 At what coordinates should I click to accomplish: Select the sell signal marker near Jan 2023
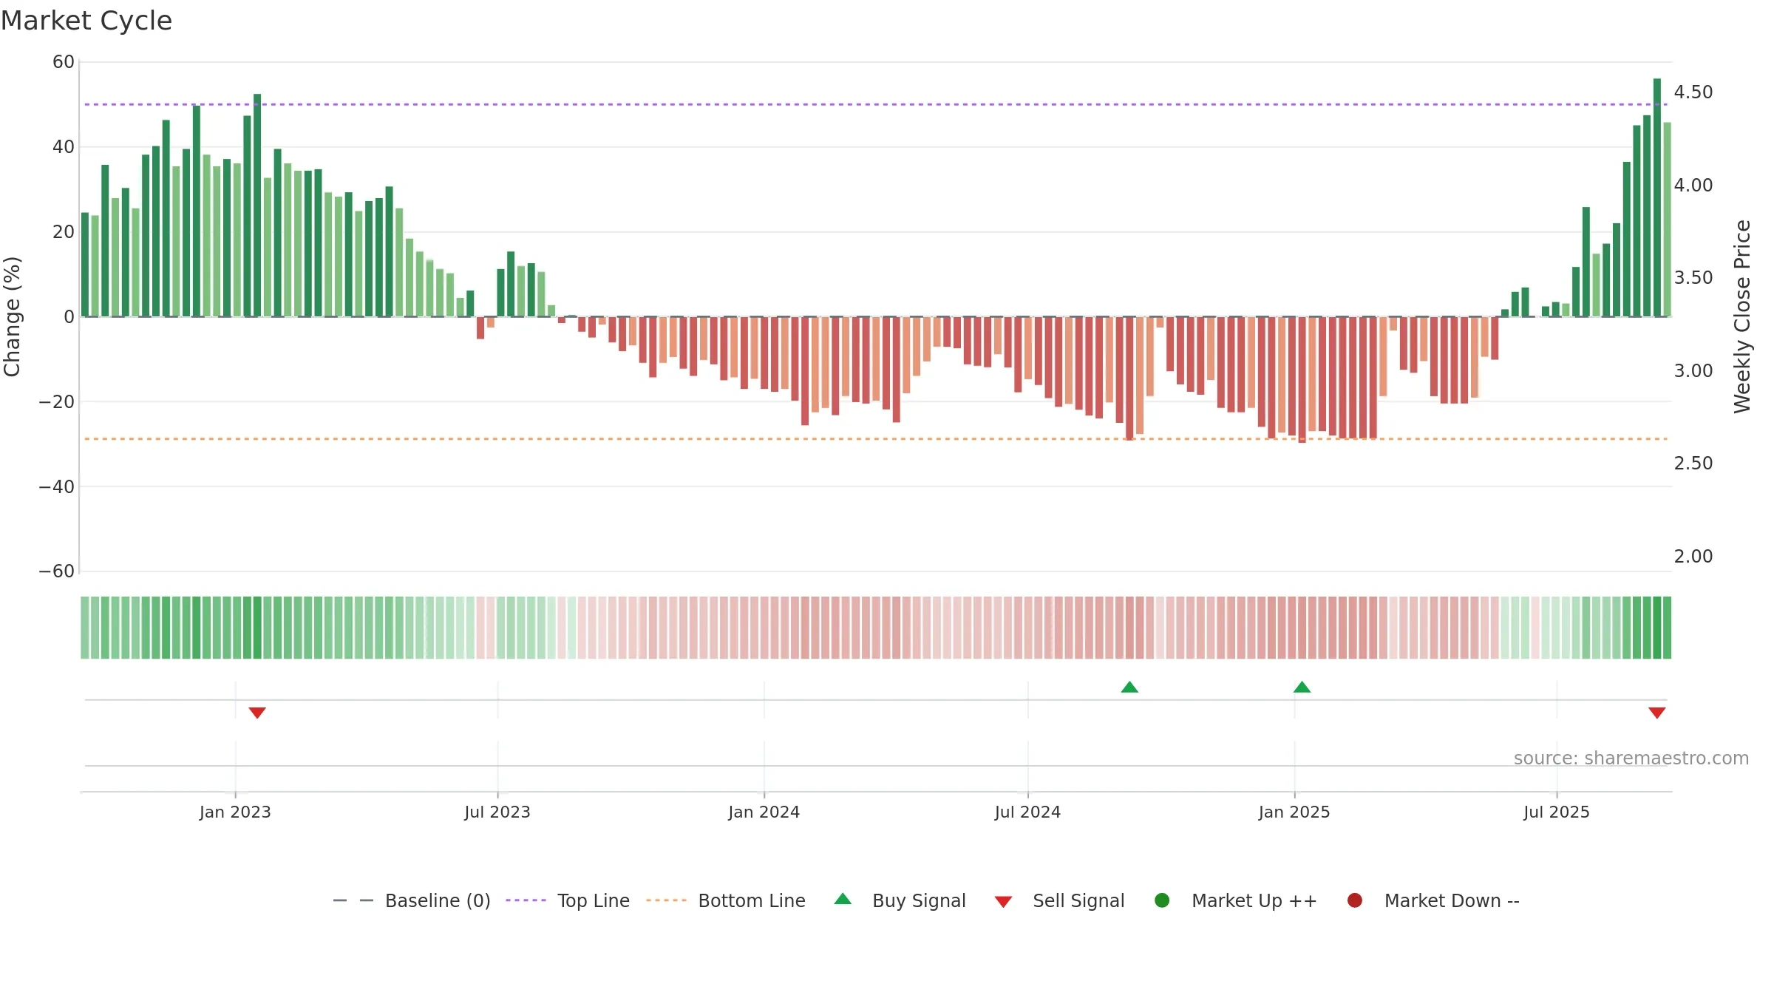tap(257, 713)
